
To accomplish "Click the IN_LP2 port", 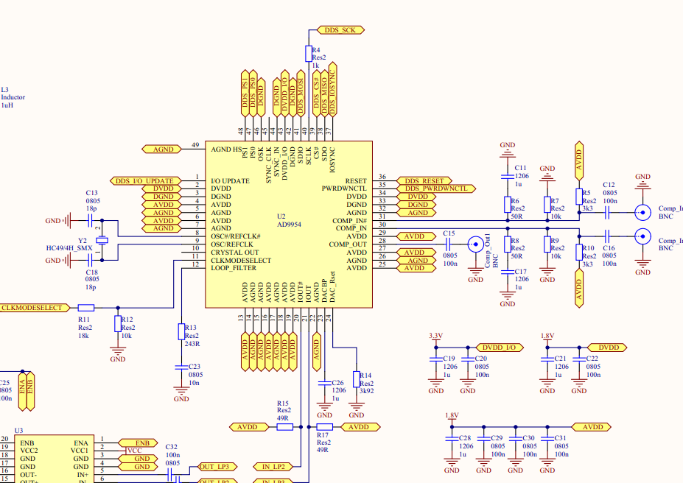I will pyautogui.click(x=273, y=467).
